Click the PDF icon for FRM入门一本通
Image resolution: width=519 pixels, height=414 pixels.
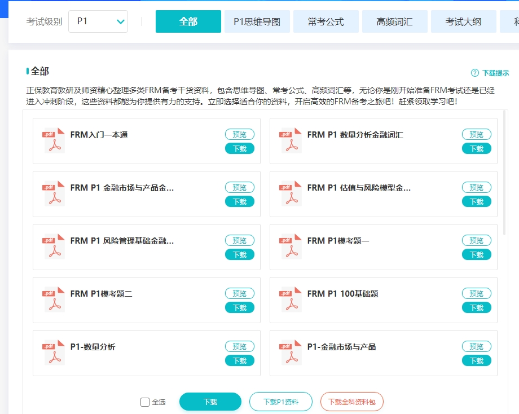click(x=54, y=140)
